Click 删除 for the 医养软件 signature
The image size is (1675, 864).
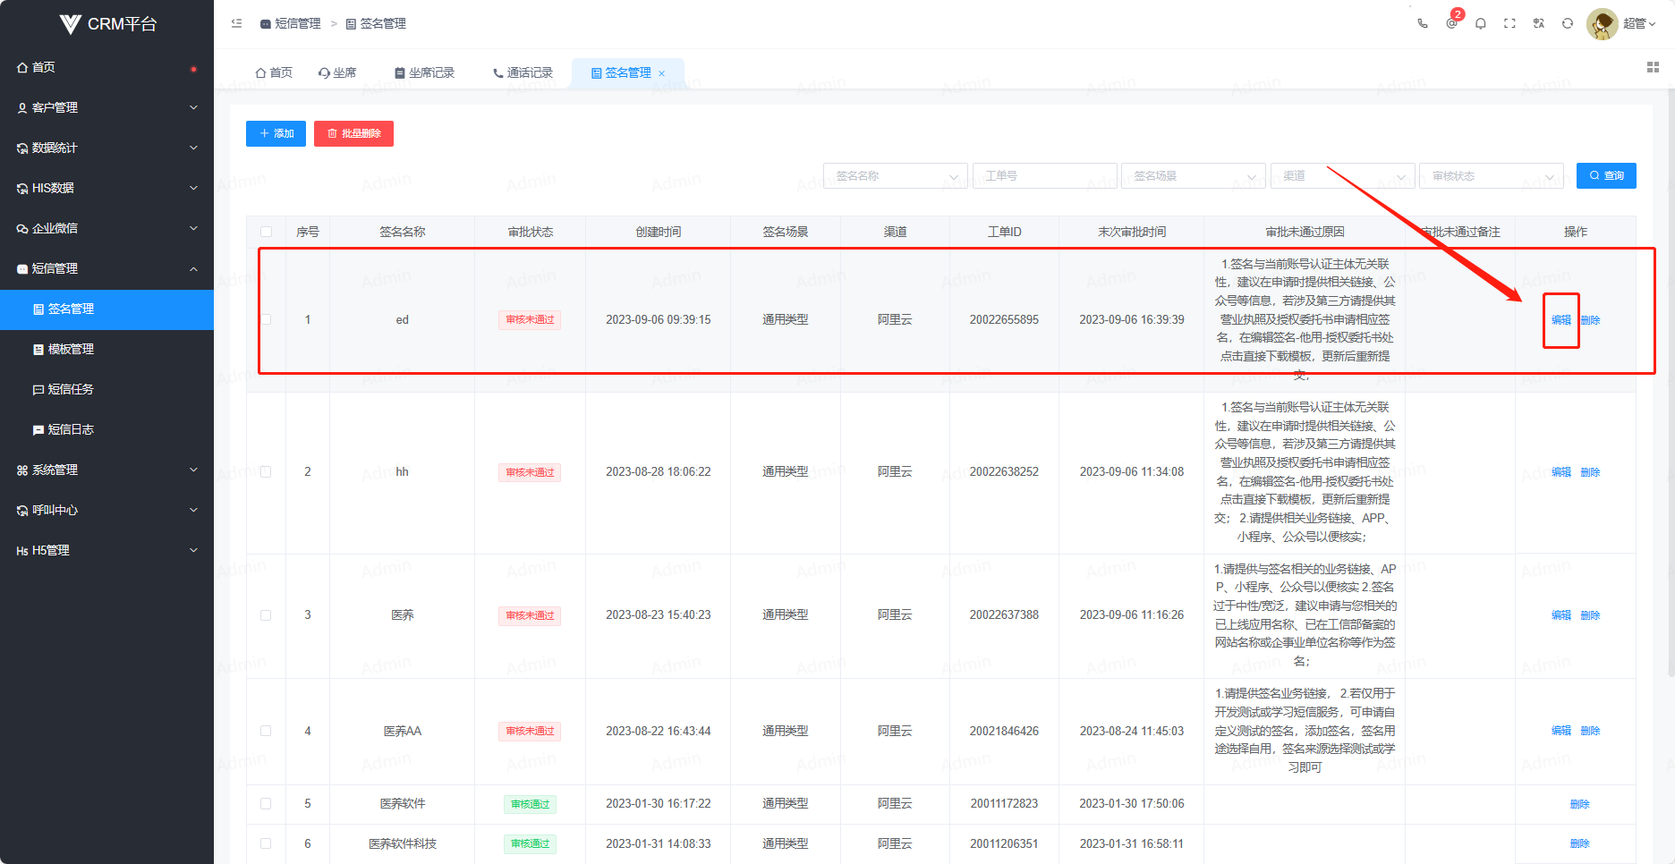[1580, 804]
